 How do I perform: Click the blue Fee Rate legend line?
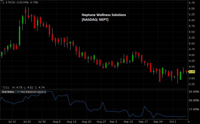pos(19,92)
